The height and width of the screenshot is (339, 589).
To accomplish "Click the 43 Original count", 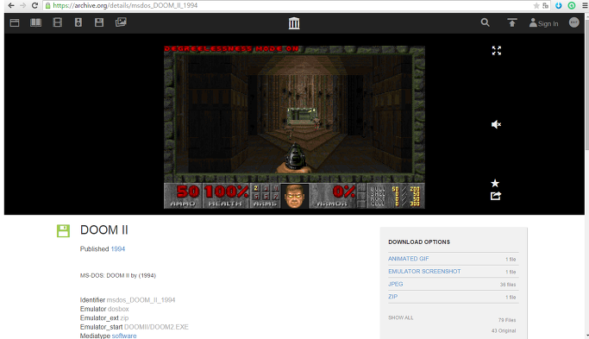I will point(504,330).
